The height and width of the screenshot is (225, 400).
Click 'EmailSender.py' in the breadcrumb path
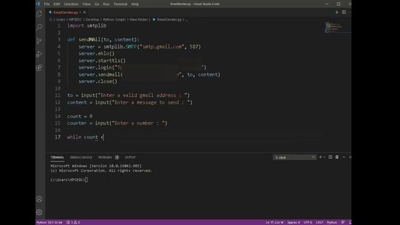(x=169, y=19)
